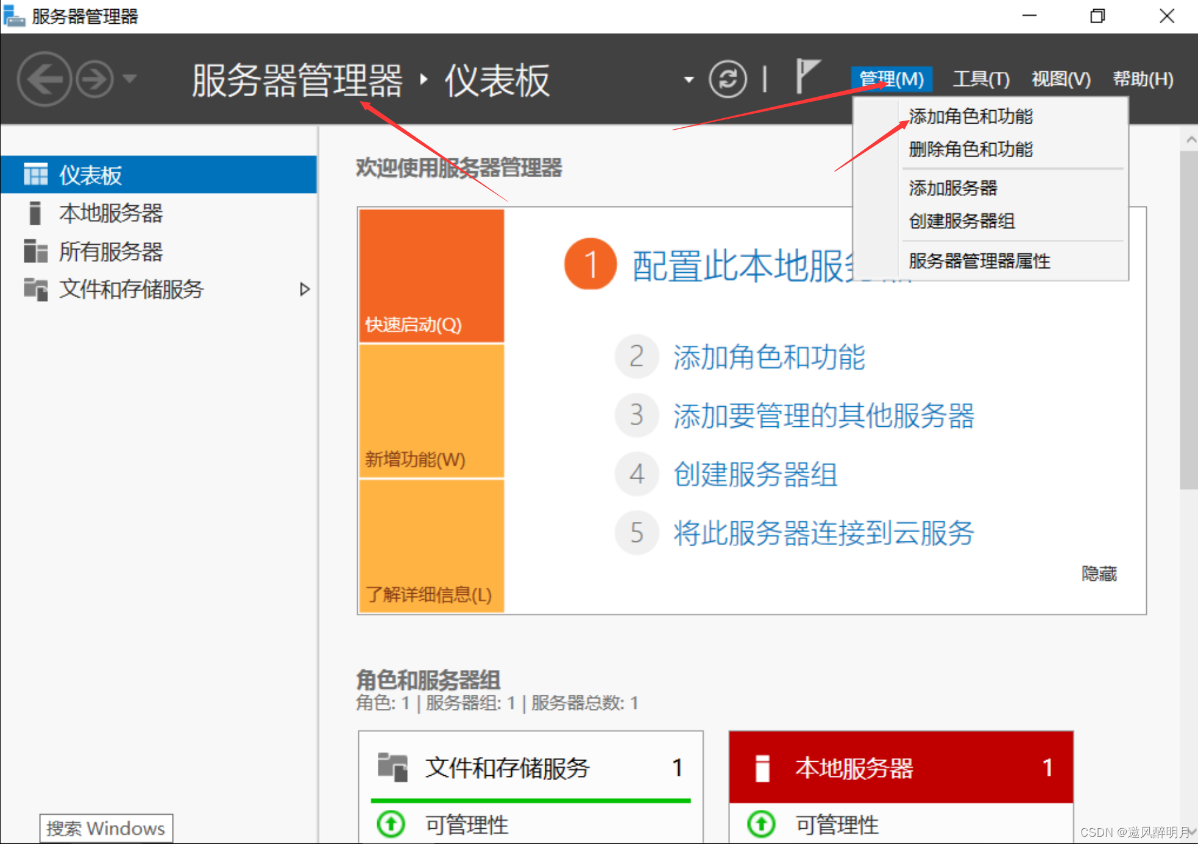Image resolution: width=1198 pixels, height=844 pixels.
Task: Select the 了解详细信息(L) tile
Action: (x=431, y=546)
